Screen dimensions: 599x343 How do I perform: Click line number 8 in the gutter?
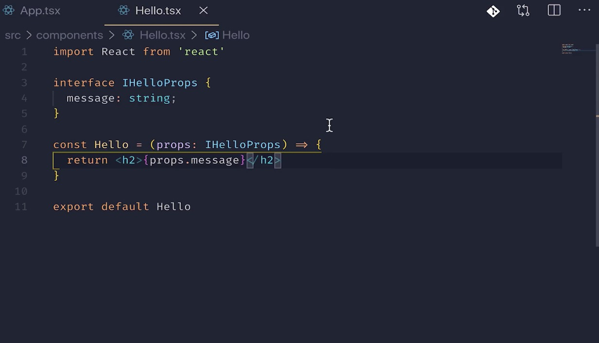pyautogui.click(x=24, y=160)
